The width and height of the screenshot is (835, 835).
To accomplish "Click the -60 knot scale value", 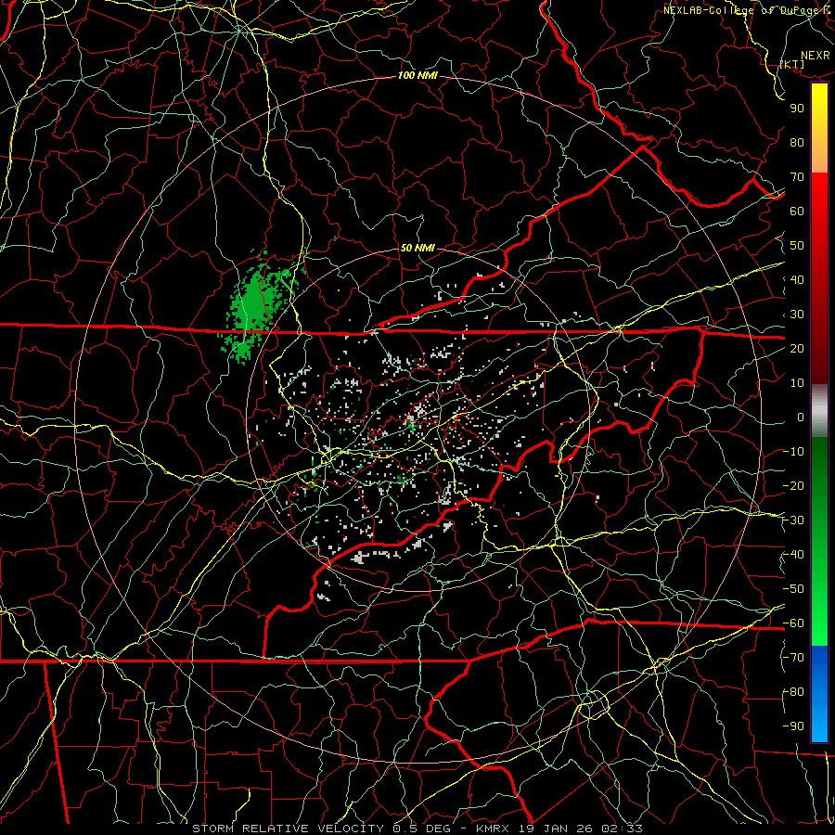I will 793,623.
